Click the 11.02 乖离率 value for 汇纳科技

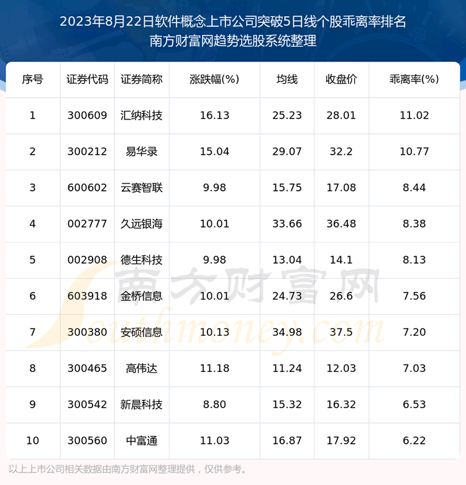coord(414,116)
